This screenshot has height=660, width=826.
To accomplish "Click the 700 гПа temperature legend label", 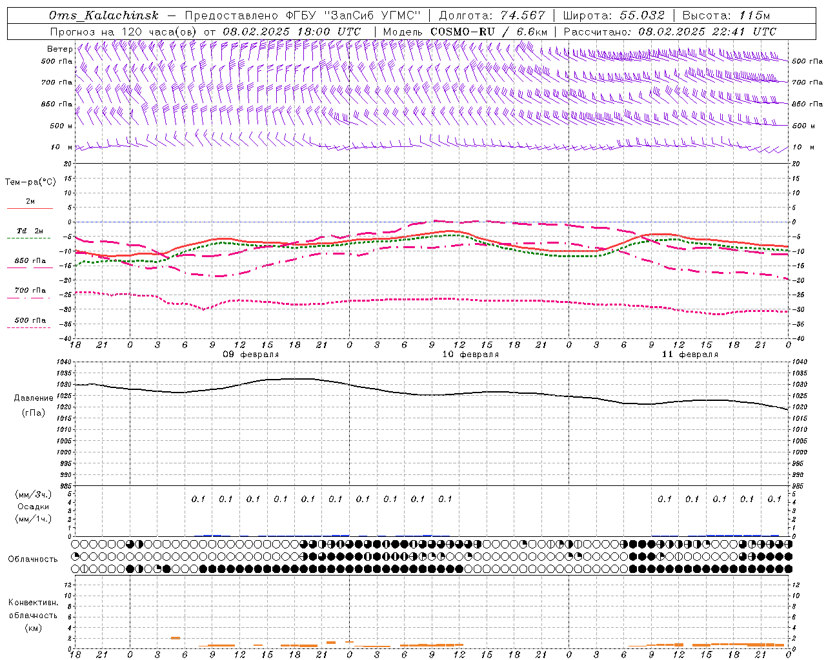I will point(30,291).
